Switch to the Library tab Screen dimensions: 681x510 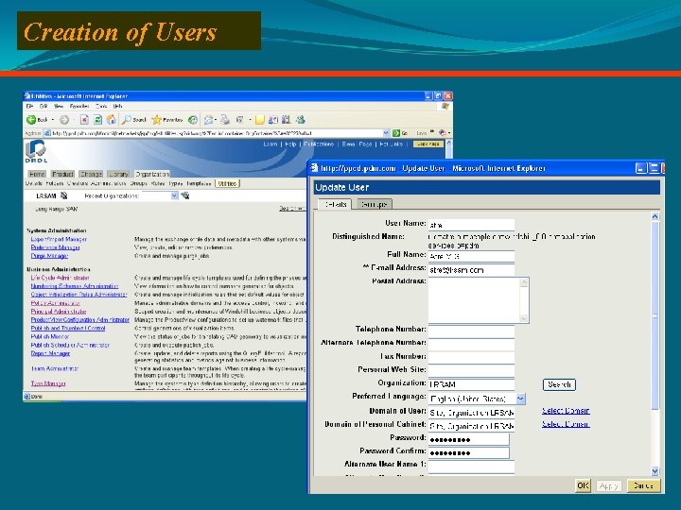point(118,174)
